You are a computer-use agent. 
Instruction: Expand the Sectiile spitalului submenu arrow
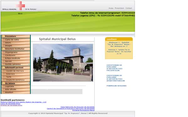click(x=29, y=64)
